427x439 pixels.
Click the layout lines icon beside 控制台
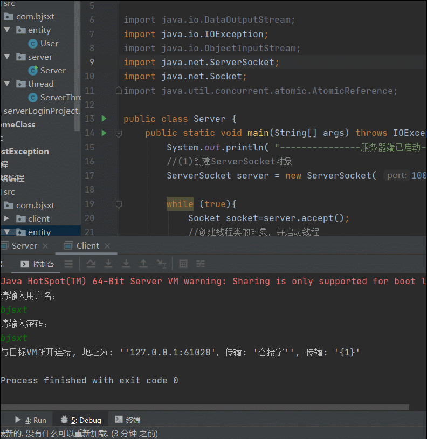tap(68, 264)
